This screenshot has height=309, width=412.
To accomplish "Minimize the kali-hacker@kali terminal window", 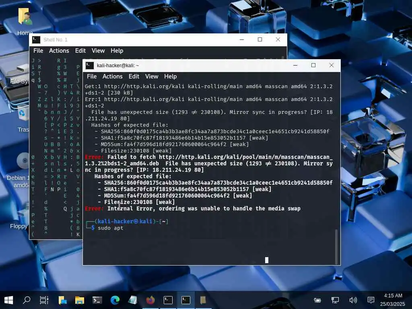I will pyautogui.click(x=295, y=65).
